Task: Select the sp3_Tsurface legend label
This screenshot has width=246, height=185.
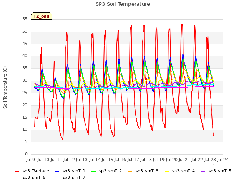Action: 36,171
